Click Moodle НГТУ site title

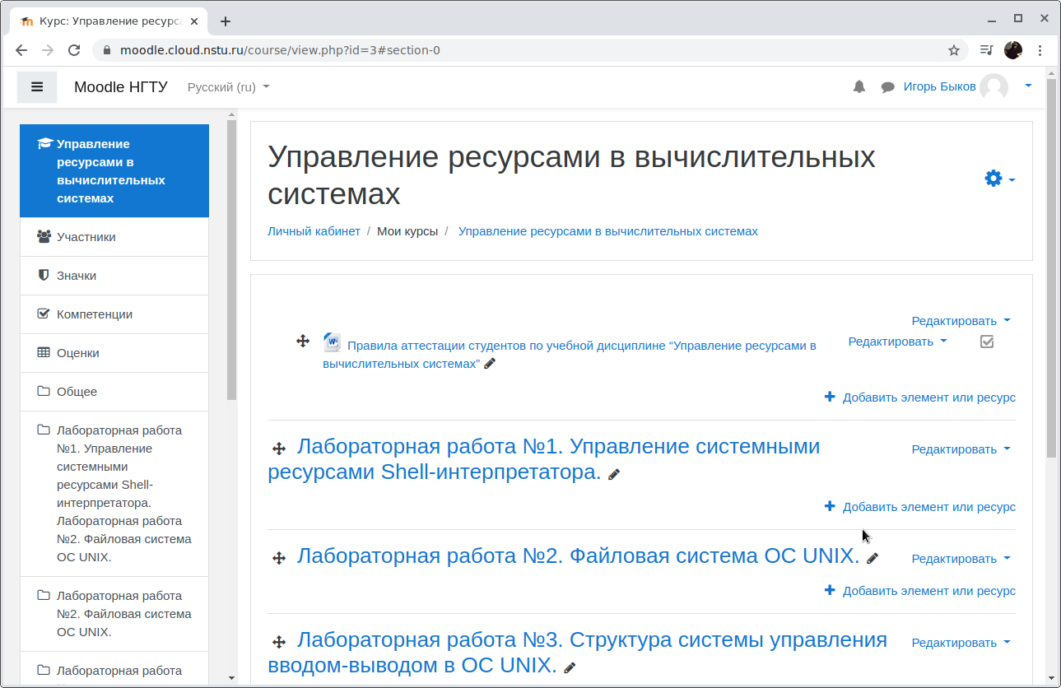121,86
